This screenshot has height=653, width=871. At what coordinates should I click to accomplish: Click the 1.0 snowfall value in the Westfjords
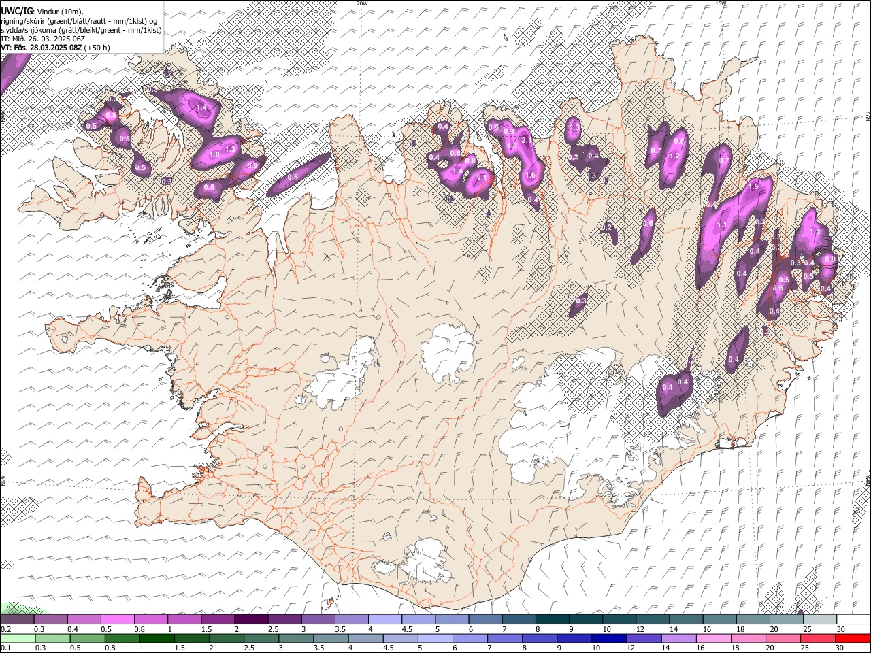coord(214,155)
